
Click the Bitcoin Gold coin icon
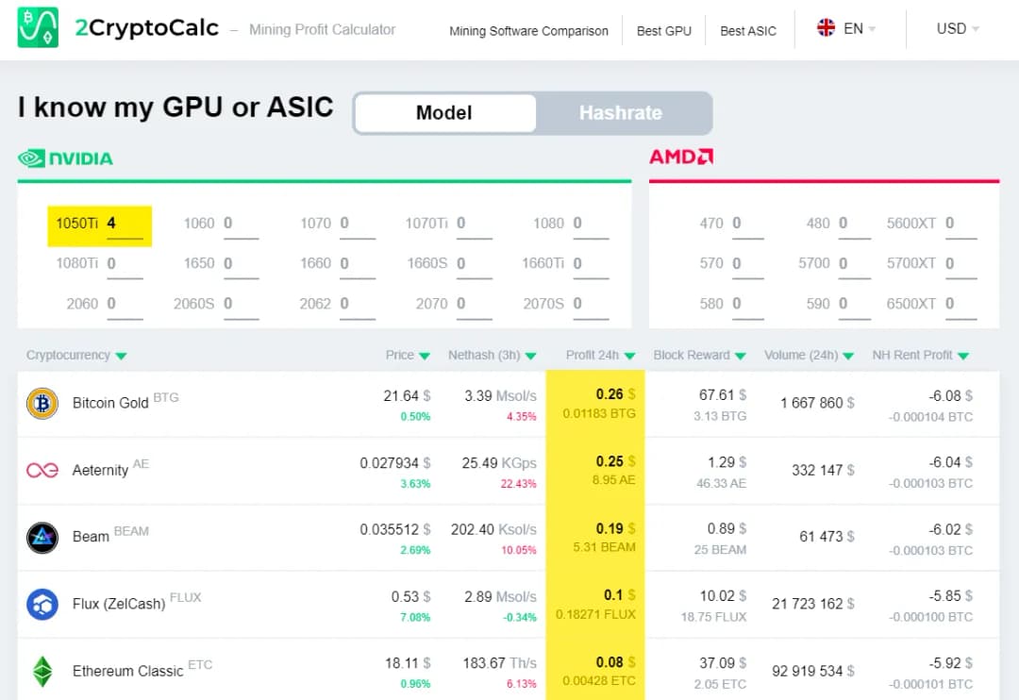[x=42, y=404]
